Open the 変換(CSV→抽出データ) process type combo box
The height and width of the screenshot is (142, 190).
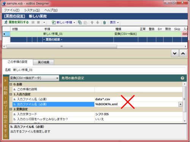34,78
